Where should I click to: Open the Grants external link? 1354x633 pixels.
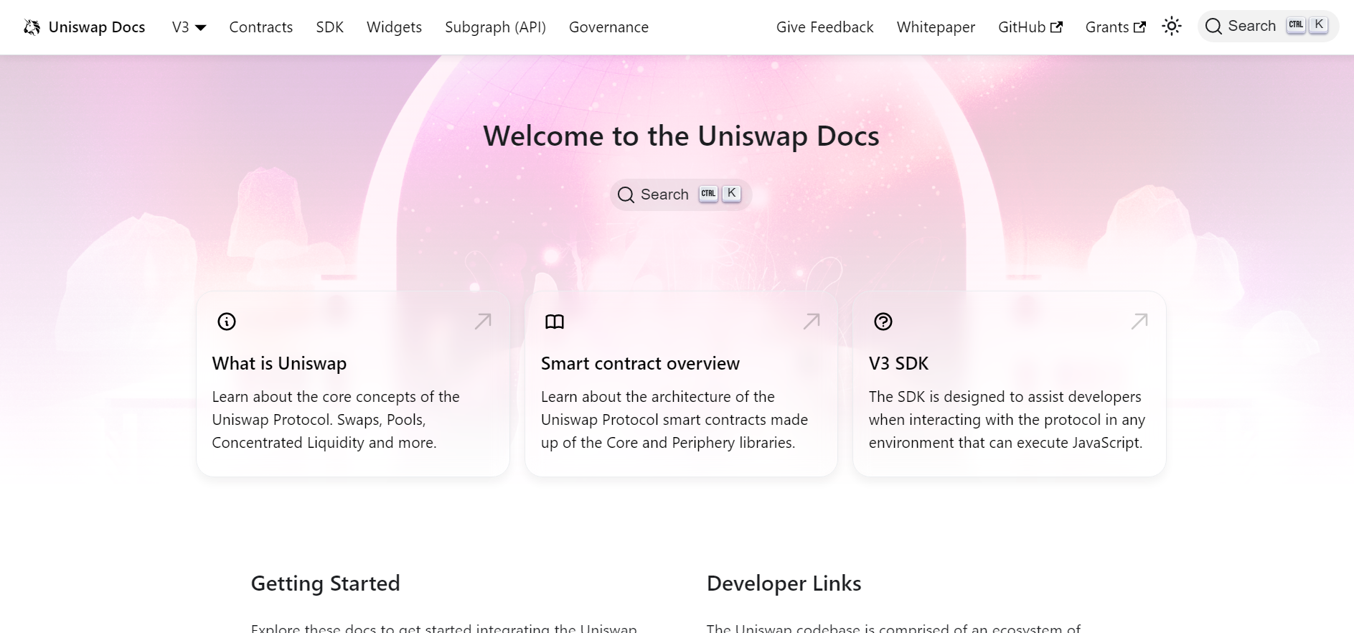[x=1115, y=27]
